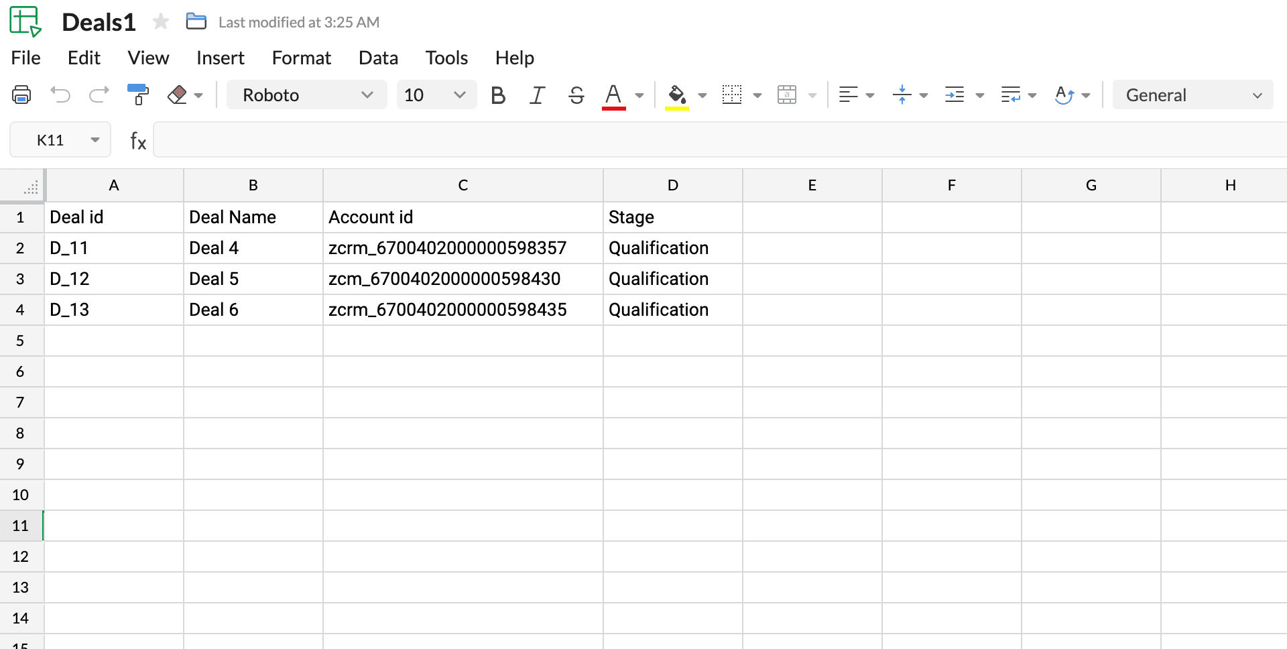The image size is (1287, 649).
Task: Select cell 'zcrm_6700402000000598435'
Action: point(463,310)
